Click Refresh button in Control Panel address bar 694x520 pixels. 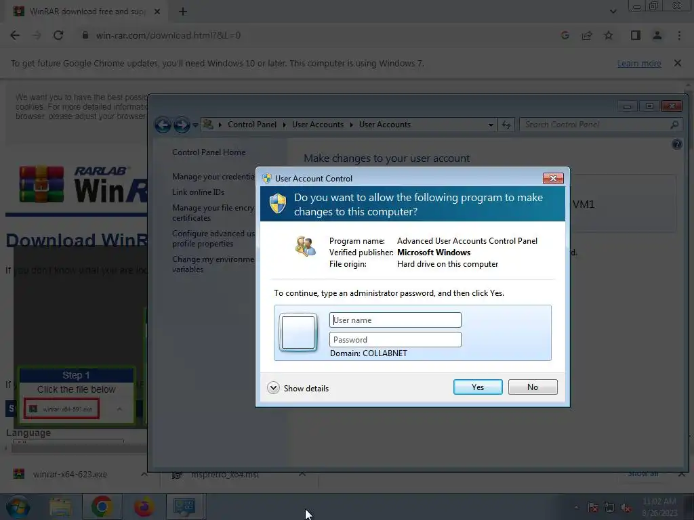(506, 125)
